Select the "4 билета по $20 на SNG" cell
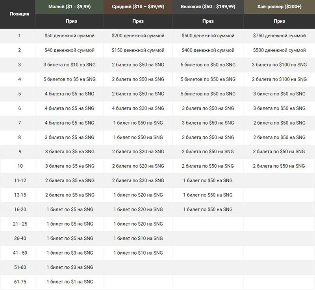Screen dimensions: 315x290 click(138, 108)
